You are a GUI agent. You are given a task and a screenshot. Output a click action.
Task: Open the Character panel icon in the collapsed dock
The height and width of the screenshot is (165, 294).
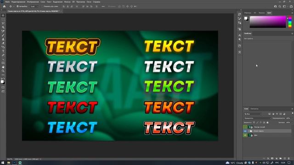point(239,35)
